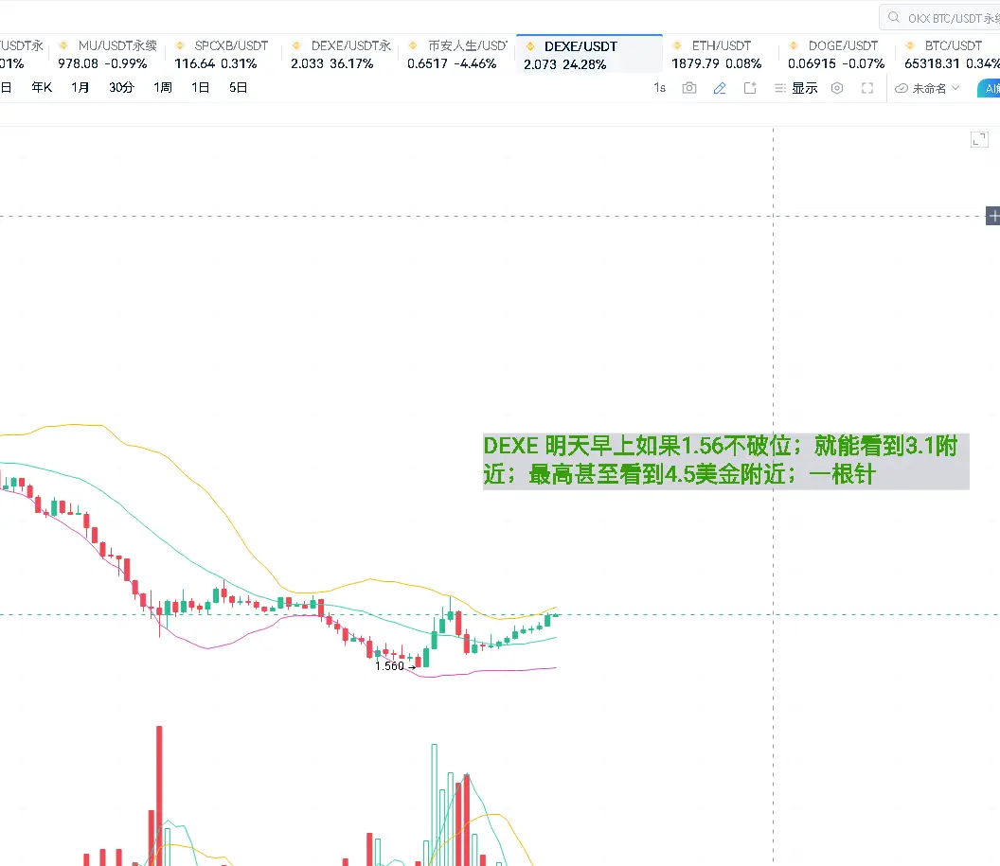Image resolution: width=1000 pixels, height=866 pixels.
Task: Open the share/export chart icon
Action: (x=750, y=88)
